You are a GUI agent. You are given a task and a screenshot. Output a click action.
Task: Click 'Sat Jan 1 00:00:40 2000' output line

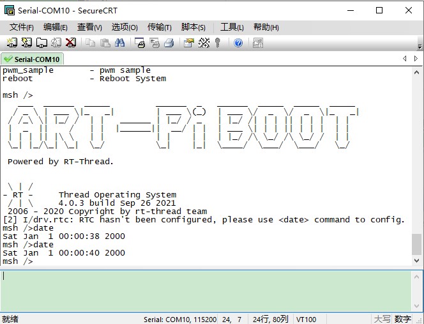[x=64, y=253]
